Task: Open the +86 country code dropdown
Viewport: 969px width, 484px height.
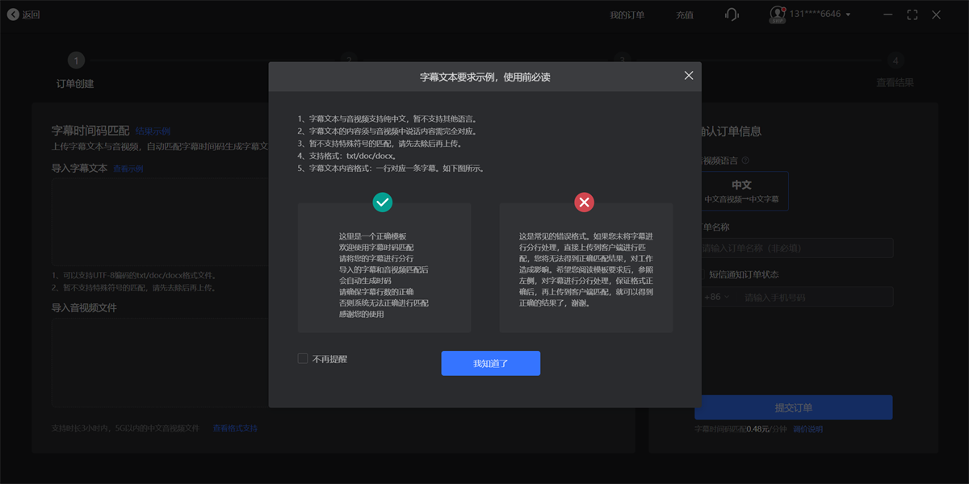Action: point(716,297)
